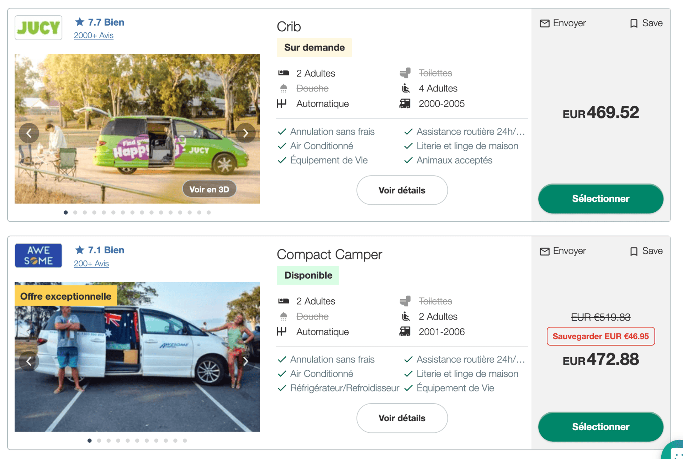Expand Voir détails for Compact Camper

coord(402,418)
